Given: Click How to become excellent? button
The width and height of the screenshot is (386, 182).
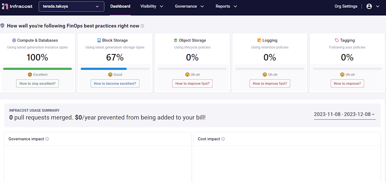Looking at the screenshot, I should pos(115,84).
